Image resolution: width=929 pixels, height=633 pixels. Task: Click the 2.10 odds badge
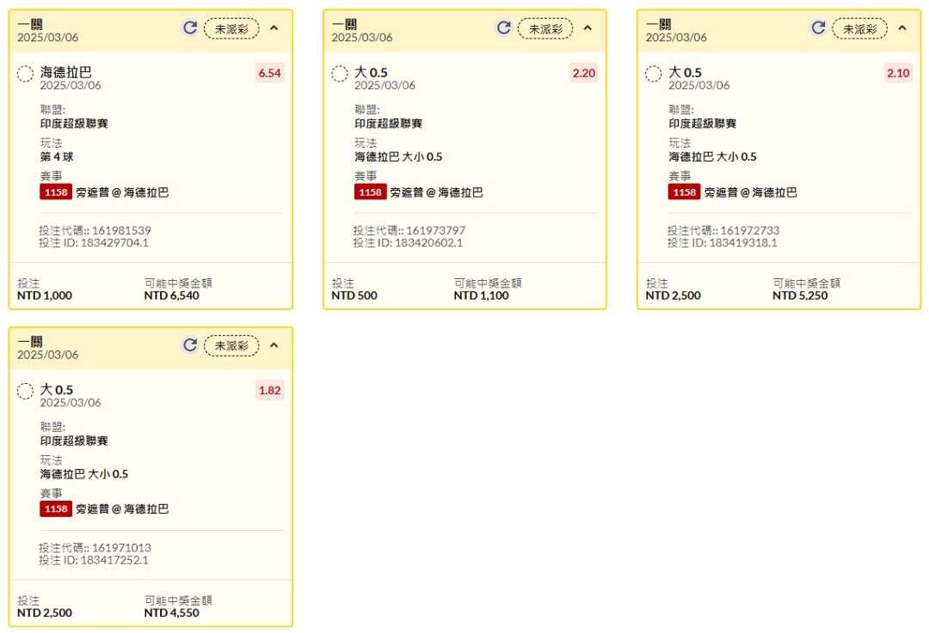point(898,73)
